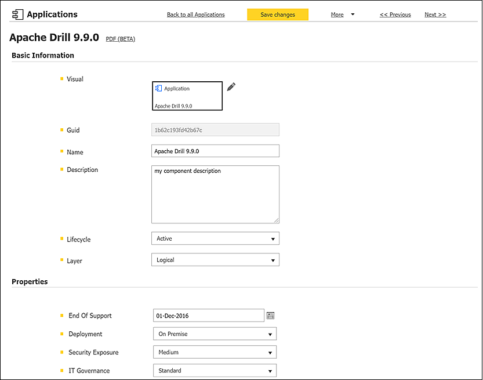Click into the Description text area

(215, 194)
